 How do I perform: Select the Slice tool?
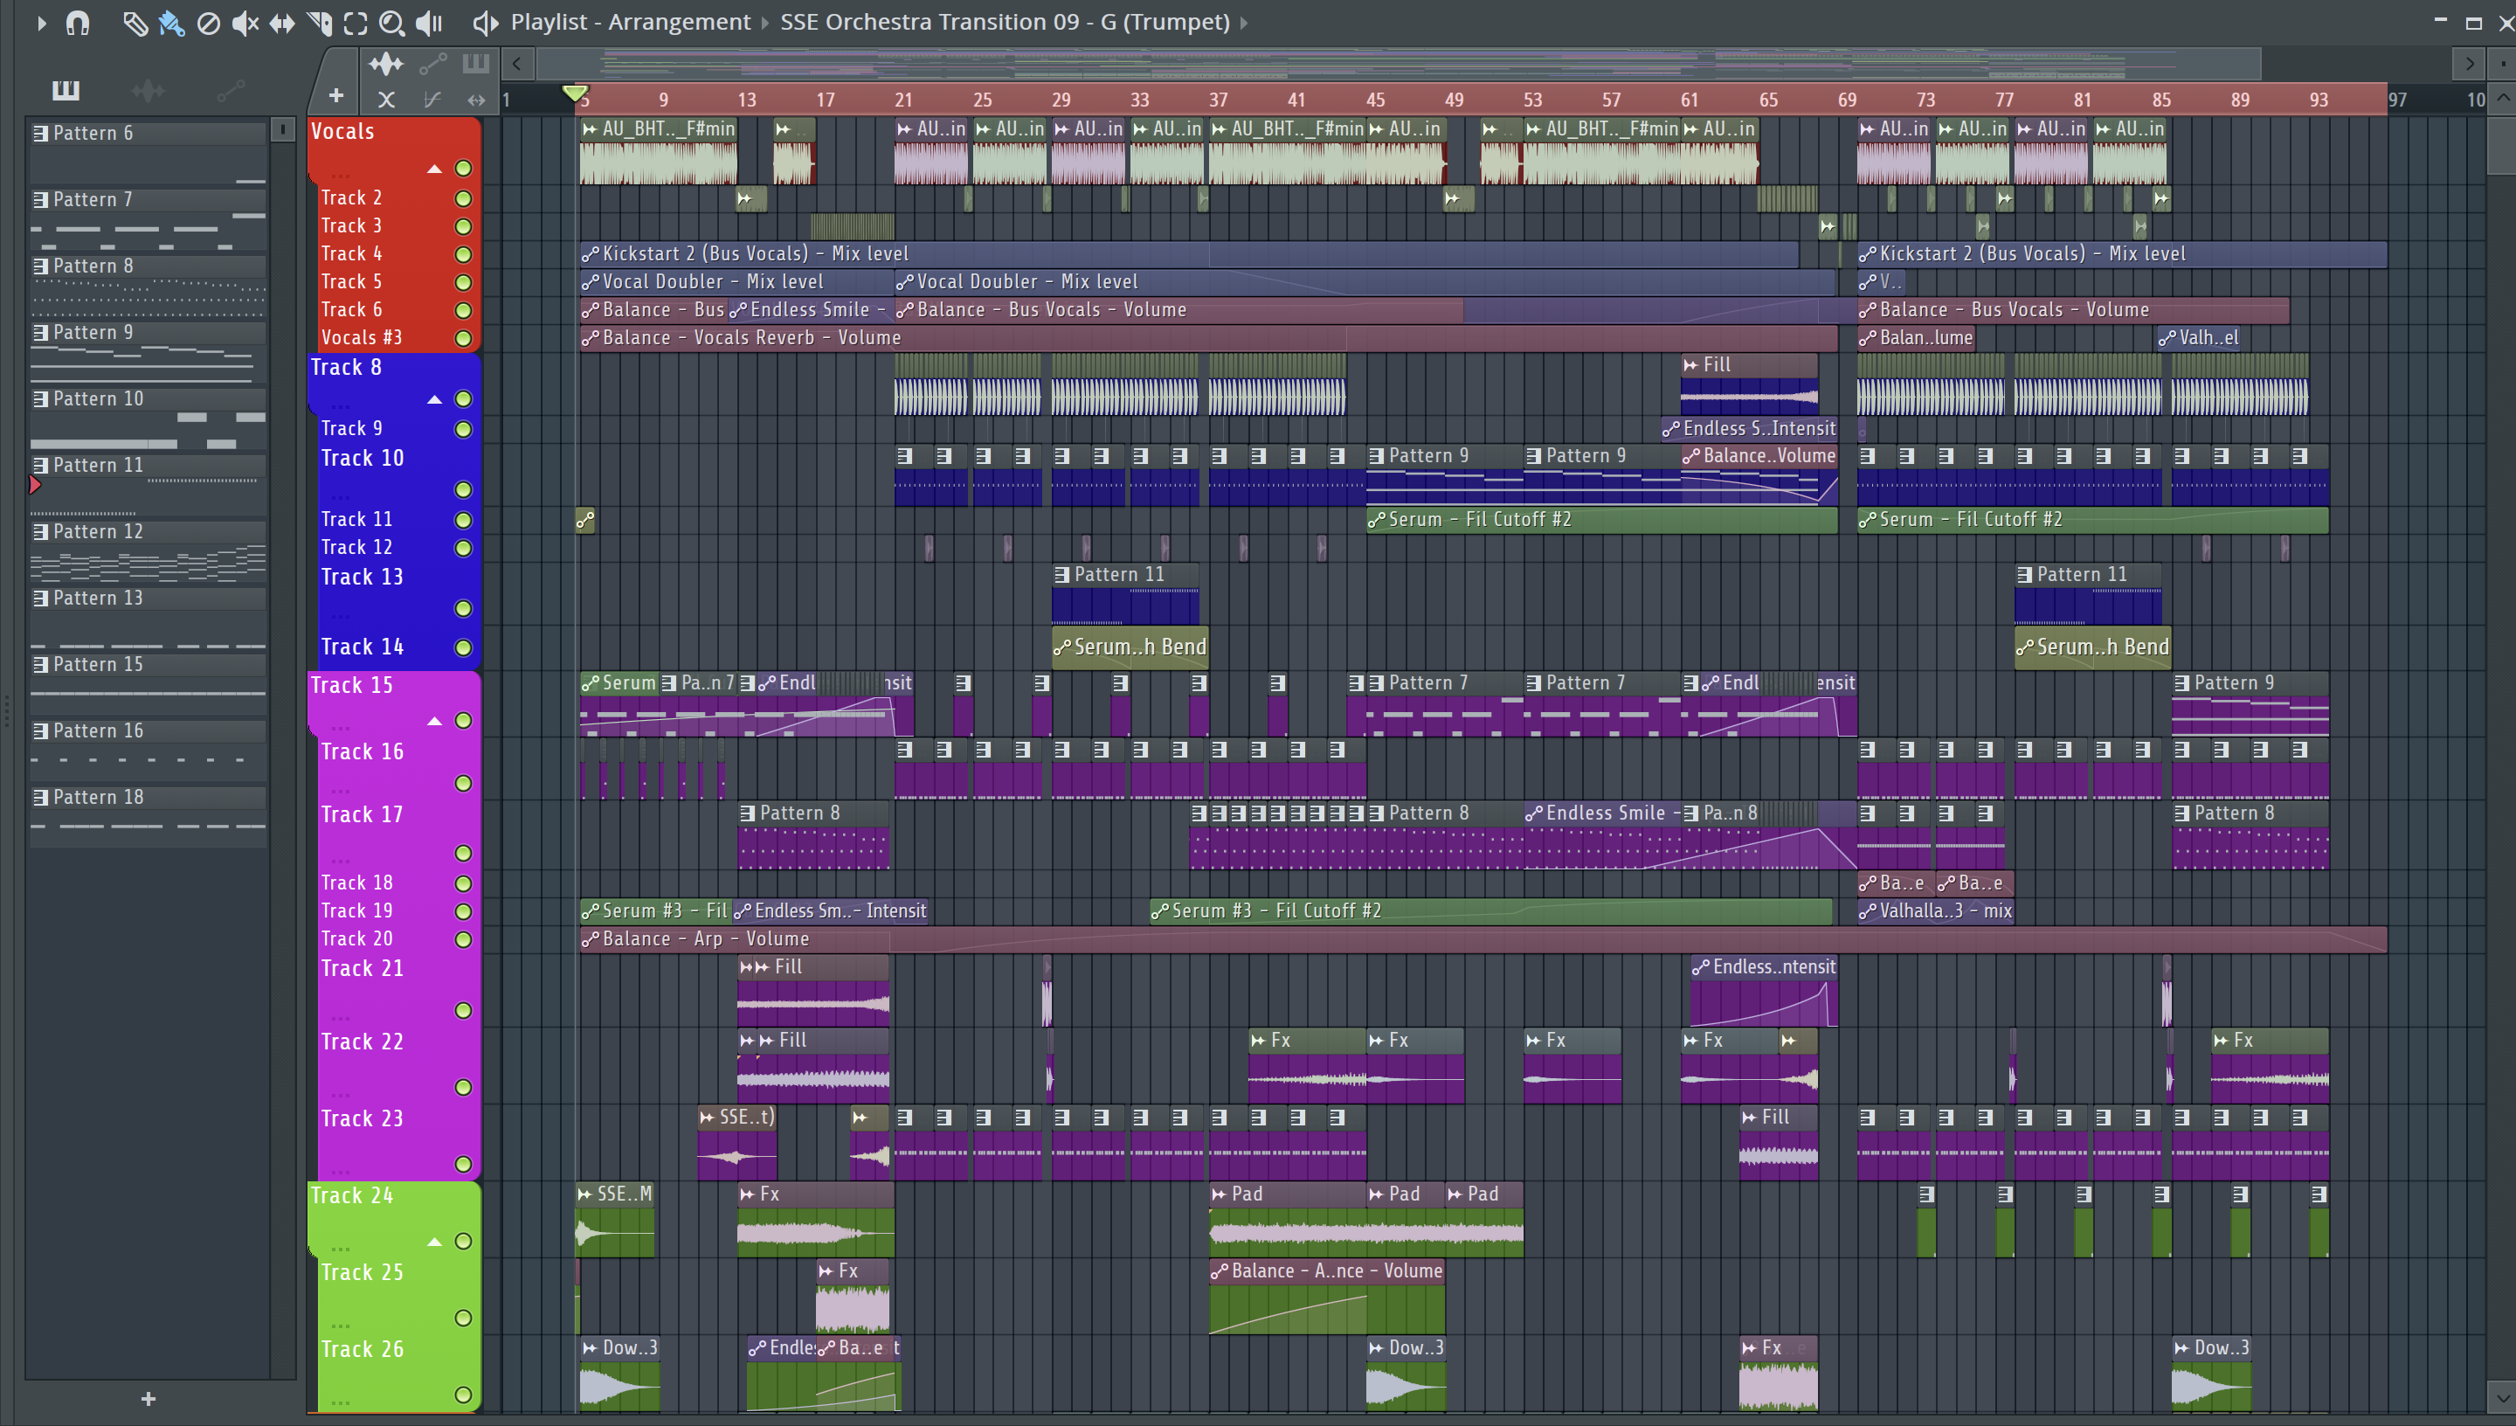pos(319,23)
